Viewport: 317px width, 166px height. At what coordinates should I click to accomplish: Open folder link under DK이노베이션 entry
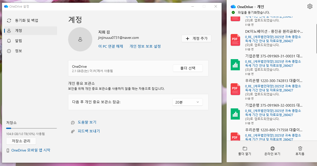click(x=273, y=39)
